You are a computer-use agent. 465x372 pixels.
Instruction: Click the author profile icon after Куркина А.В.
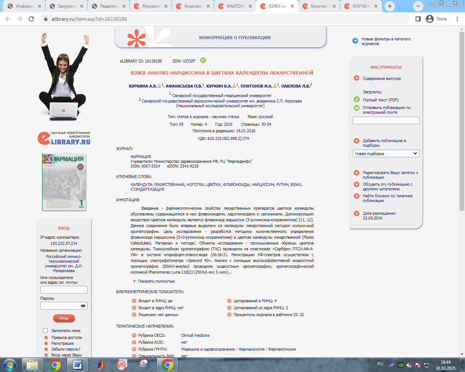[159, 86]
